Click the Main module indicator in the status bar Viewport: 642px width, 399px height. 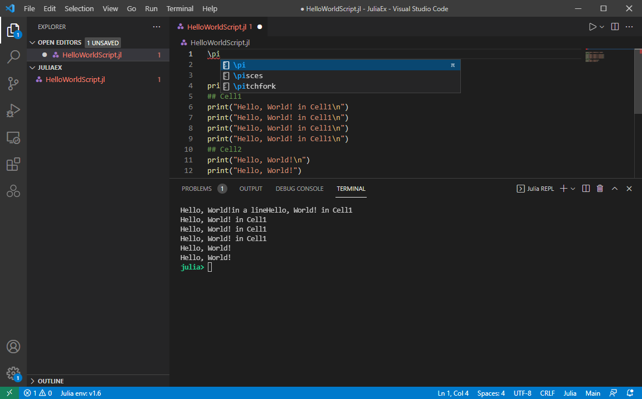pos(592,393)
